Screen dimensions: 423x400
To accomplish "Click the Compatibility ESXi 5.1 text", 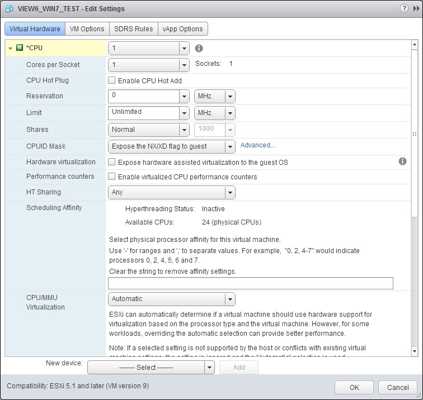I will 78,385.
